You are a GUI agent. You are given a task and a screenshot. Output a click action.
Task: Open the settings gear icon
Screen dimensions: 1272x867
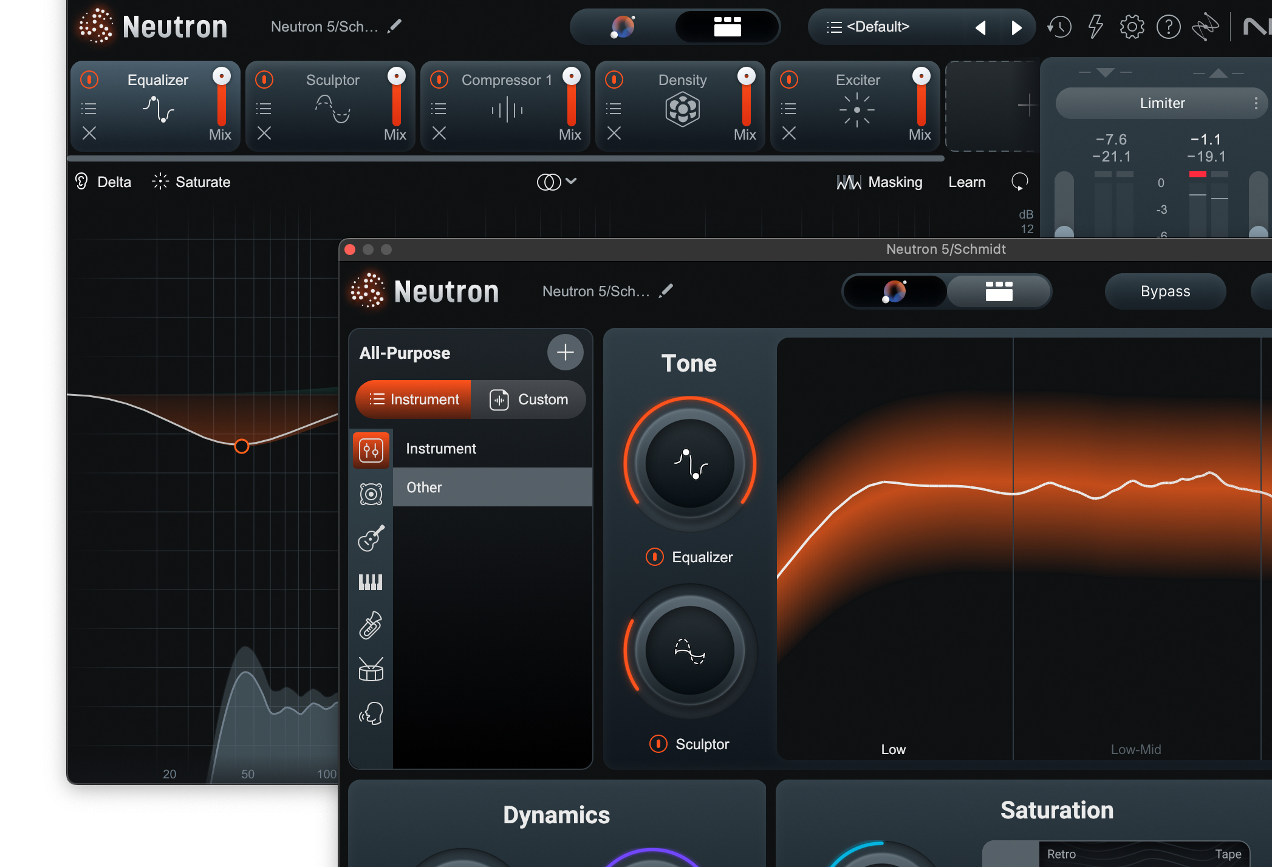1132,27
